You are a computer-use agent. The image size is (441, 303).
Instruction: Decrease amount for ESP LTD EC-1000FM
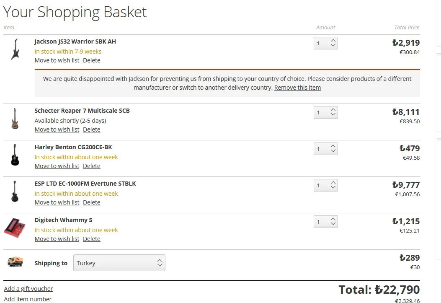pyautogui.click(x=333, y=187)
